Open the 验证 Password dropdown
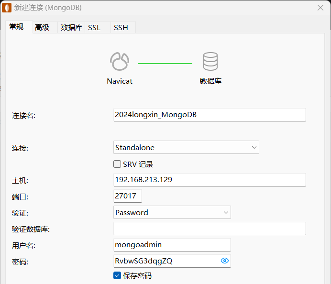Screen dimensions: 331x284 [172, 212]
